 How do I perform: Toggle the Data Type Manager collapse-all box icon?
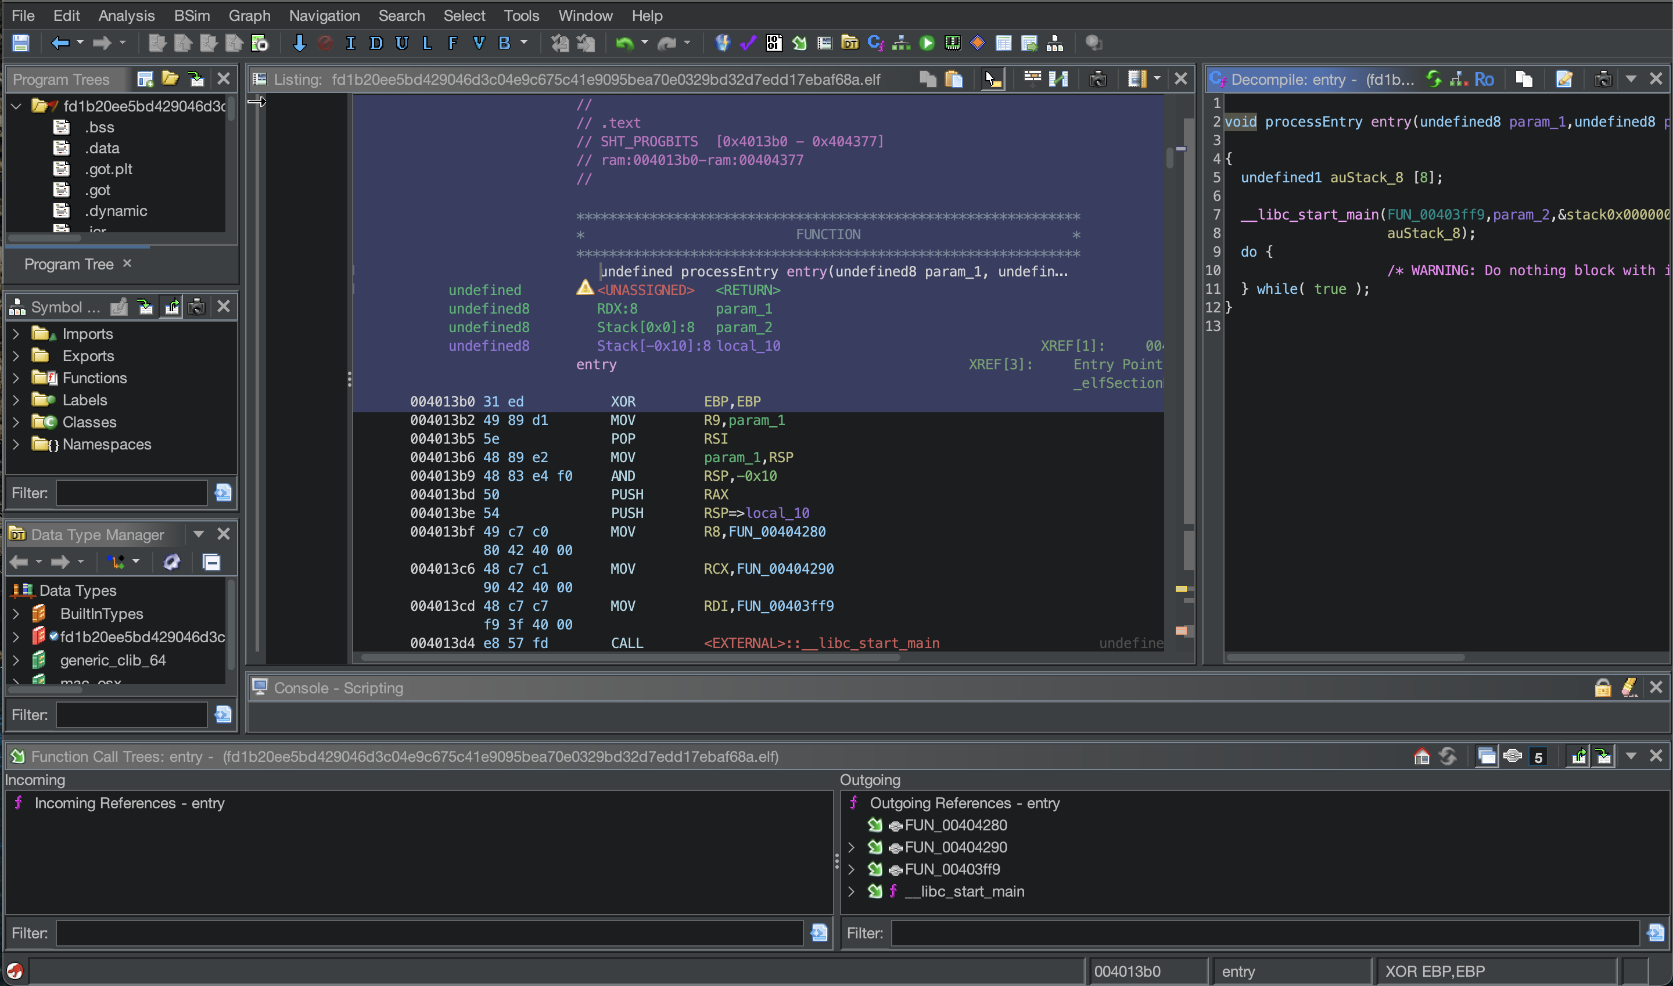(211, 562)
